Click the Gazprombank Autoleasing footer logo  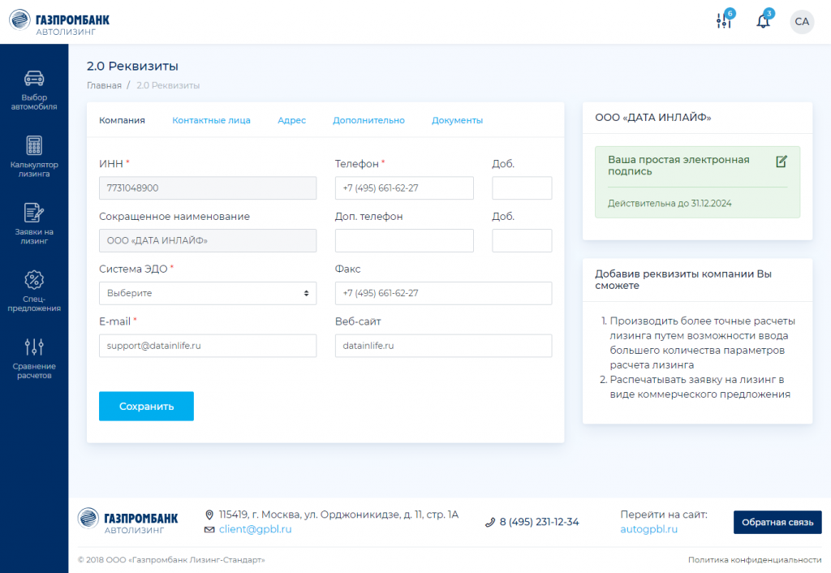(x=127, y=521)
